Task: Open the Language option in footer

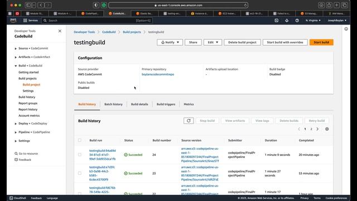Action: pyautogui.click(x=52, y=198)
